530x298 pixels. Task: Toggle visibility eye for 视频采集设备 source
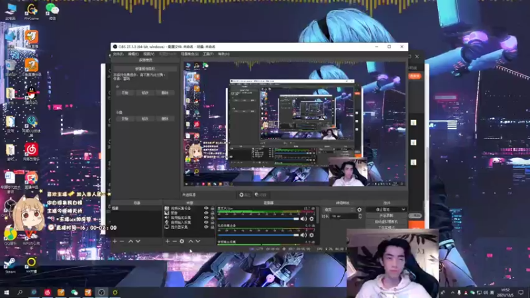[206, 209]
